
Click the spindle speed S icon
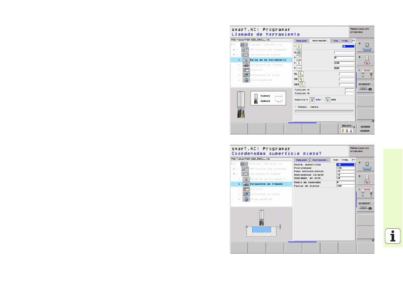click(x=299, y=52)
